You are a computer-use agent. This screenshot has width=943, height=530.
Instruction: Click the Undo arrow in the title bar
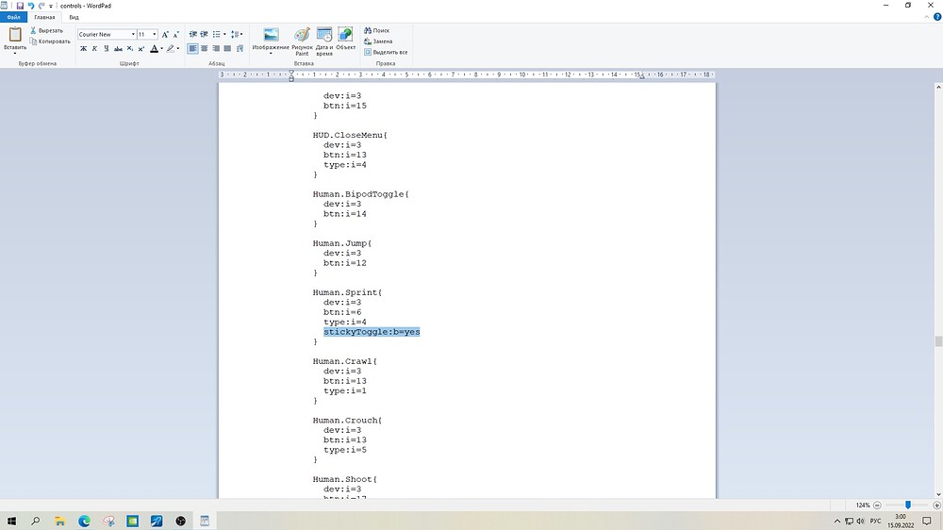pos(30,5)
